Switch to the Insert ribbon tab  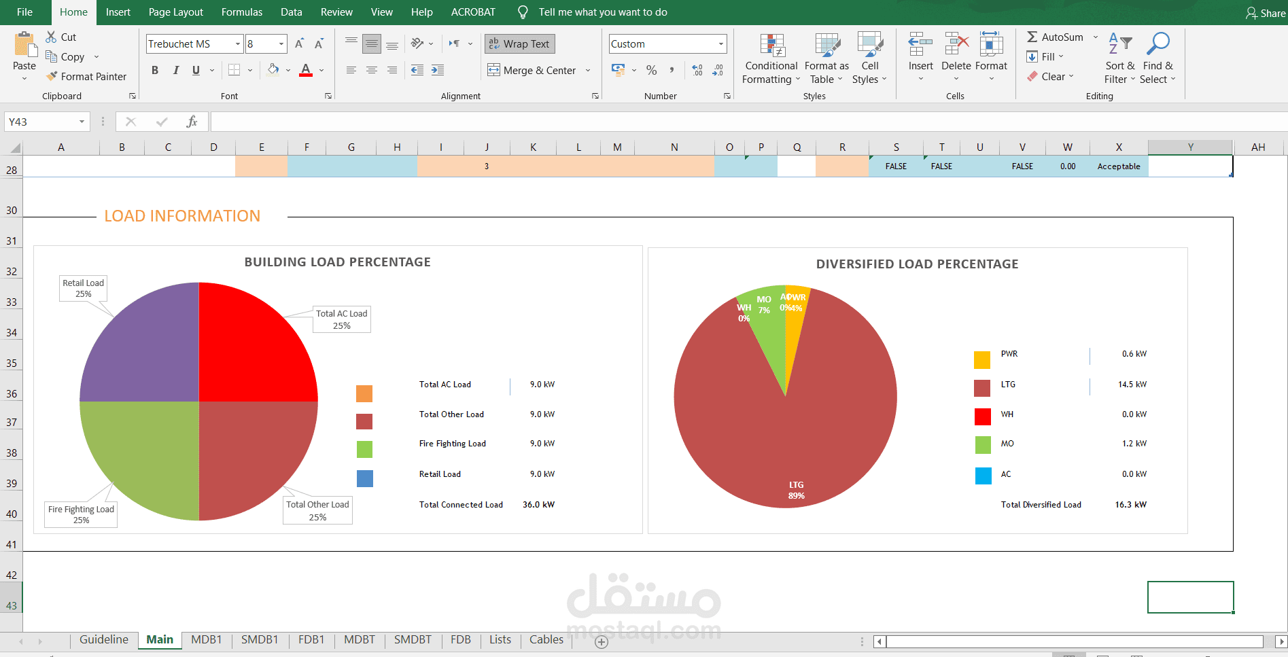click(118, 12)
